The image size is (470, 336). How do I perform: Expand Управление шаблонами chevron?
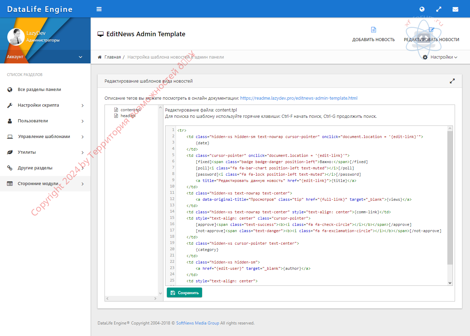click(x=83, y=137)
